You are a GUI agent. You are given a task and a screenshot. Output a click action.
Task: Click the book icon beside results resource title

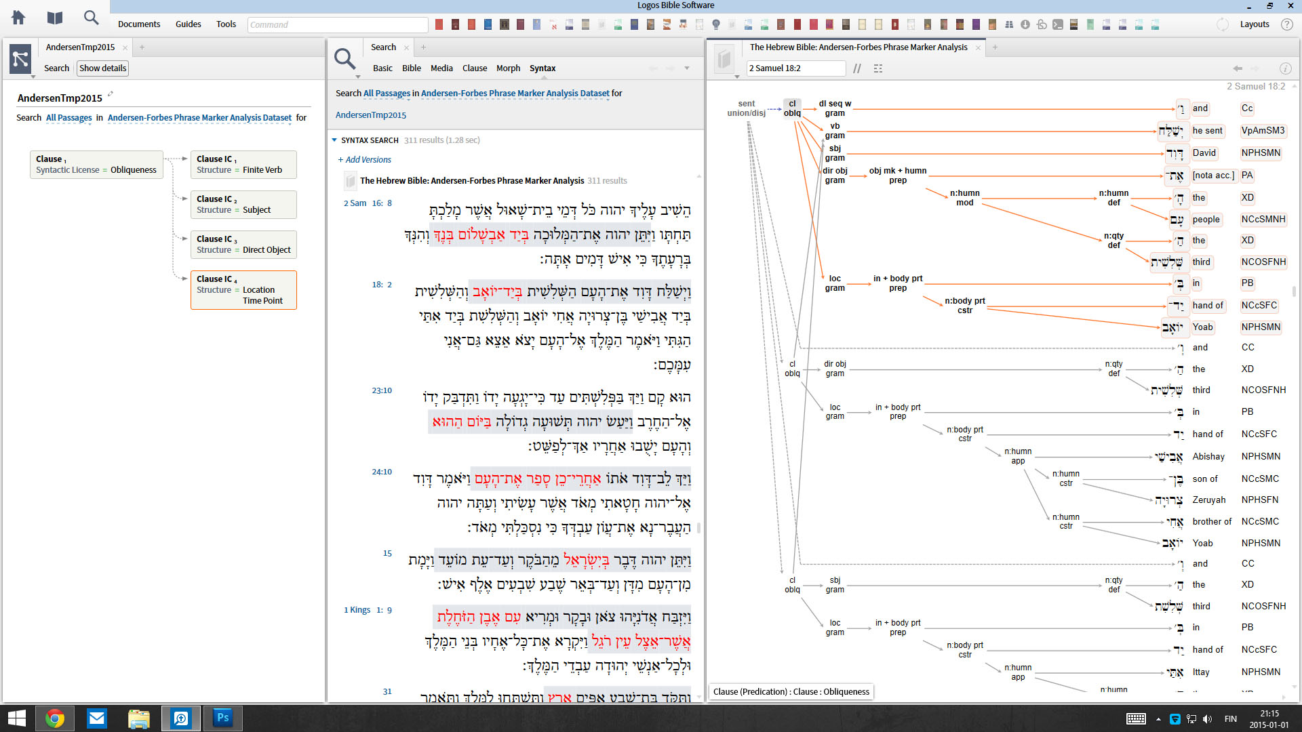point(350,181)
